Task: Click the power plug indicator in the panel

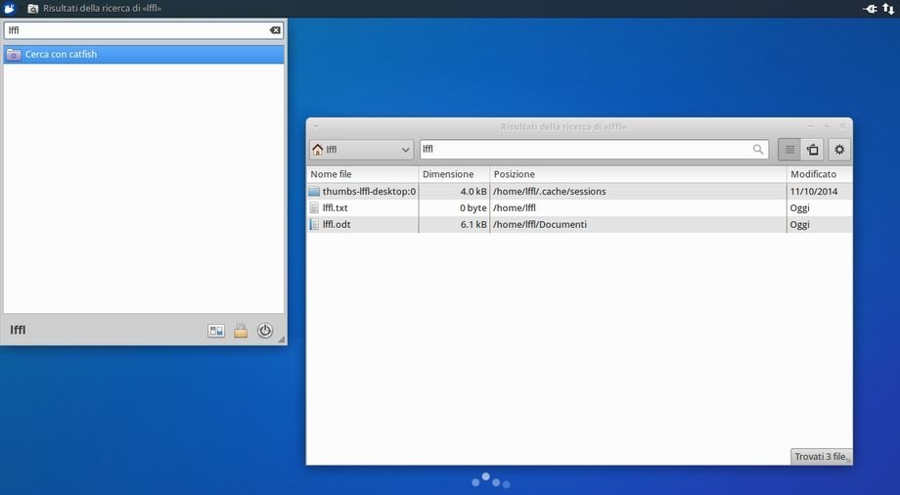Action: click(x=870, y=8)
